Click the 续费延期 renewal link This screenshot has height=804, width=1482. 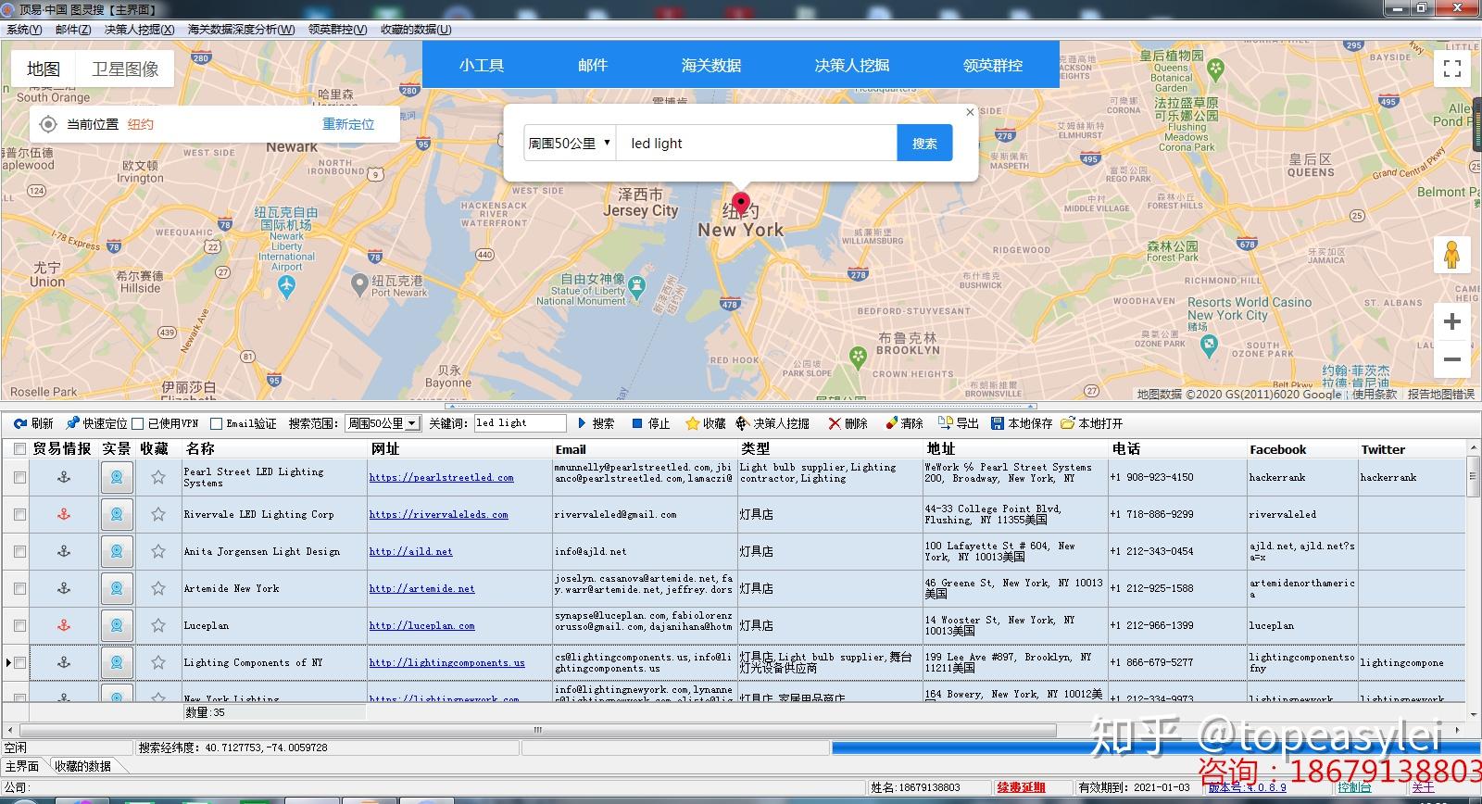pos(1021,787)
